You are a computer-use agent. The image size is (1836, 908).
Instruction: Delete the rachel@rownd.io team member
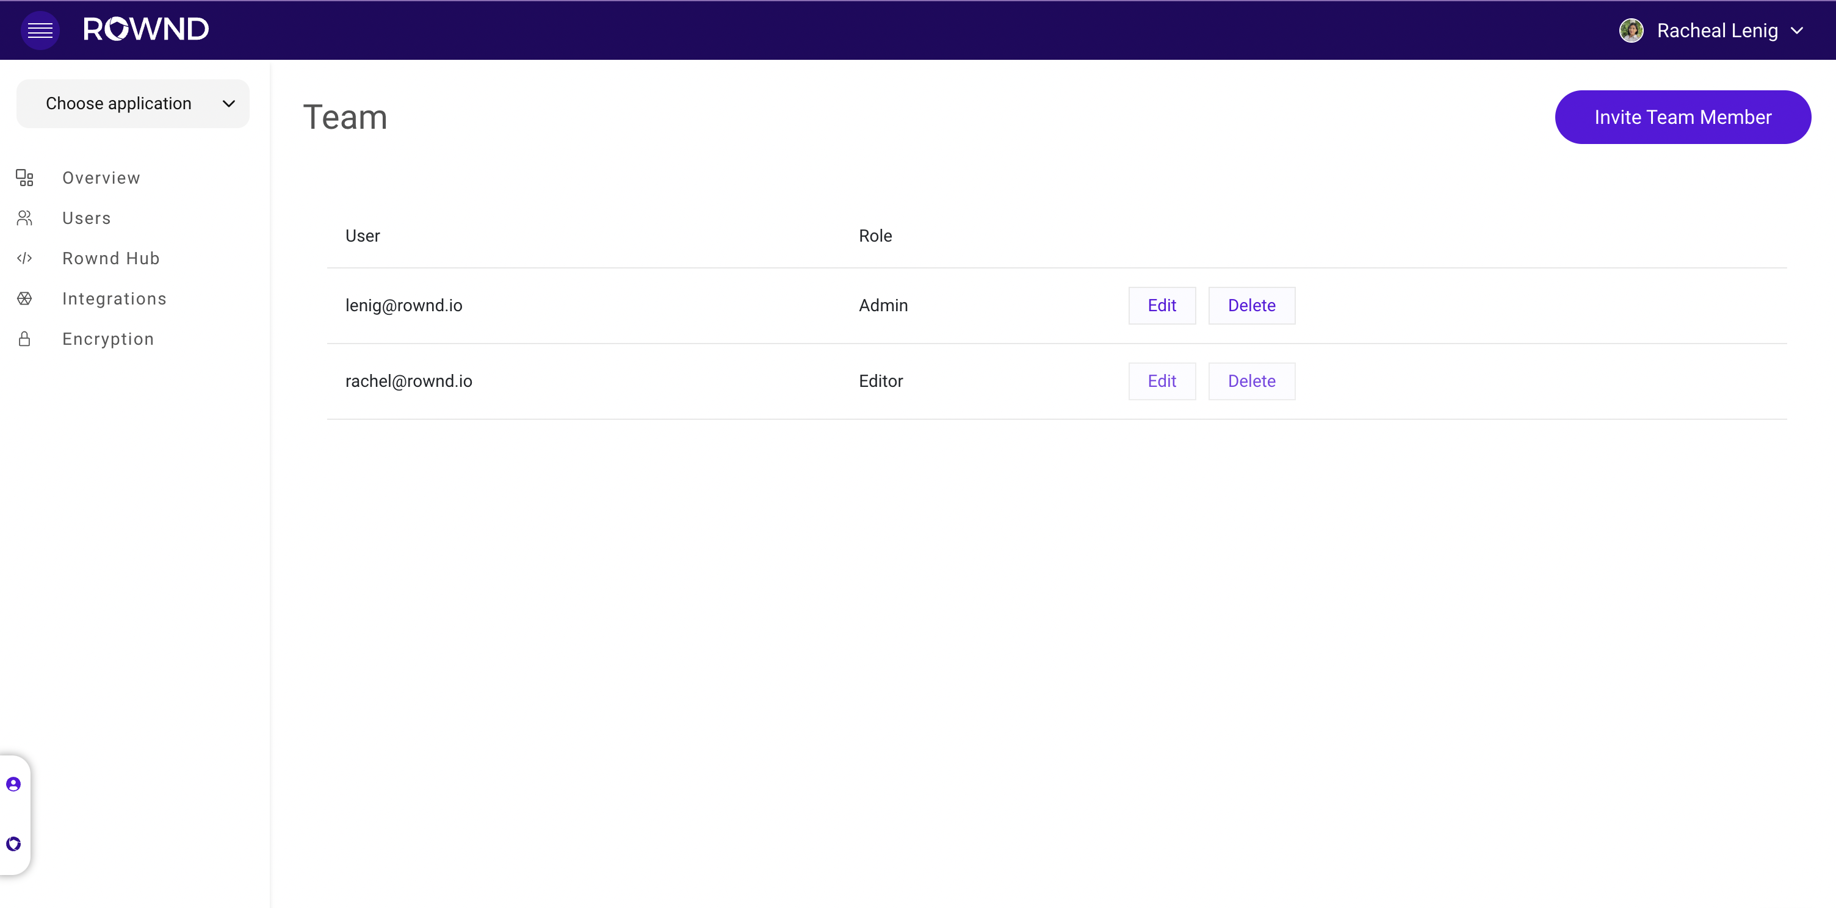coord(1251,381)
